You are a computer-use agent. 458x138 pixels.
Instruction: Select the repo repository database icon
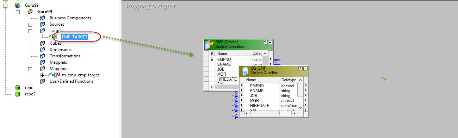pyautogui.click(x=18, y=88)
